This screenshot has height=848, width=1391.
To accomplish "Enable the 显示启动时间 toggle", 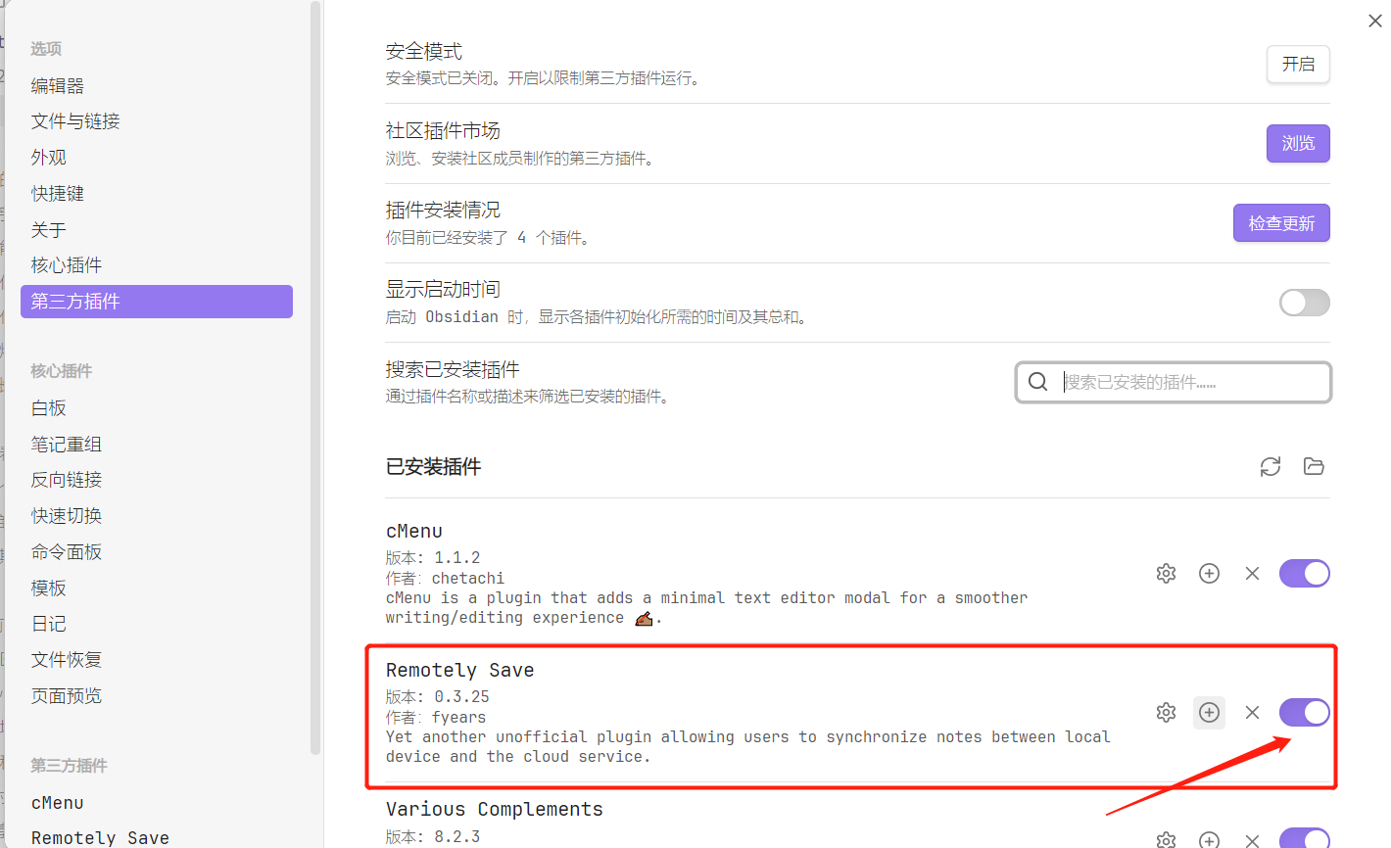I will click(1304, 303).
